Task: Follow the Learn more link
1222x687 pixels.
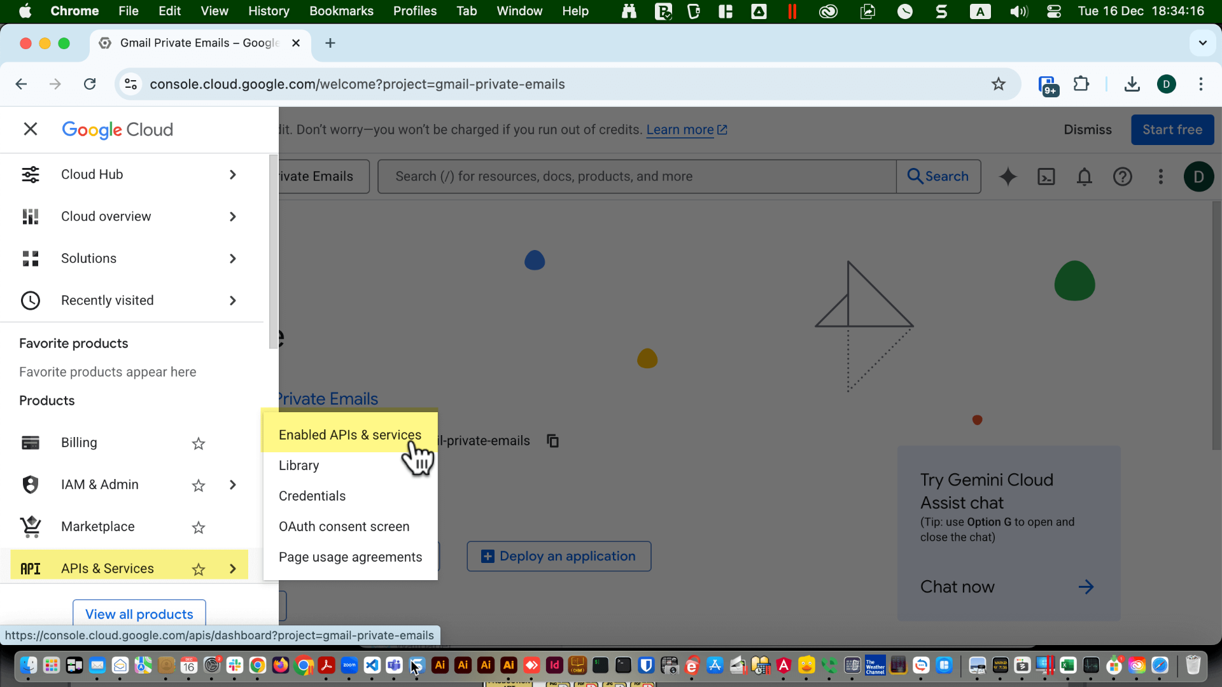Action: coord(680,130)
